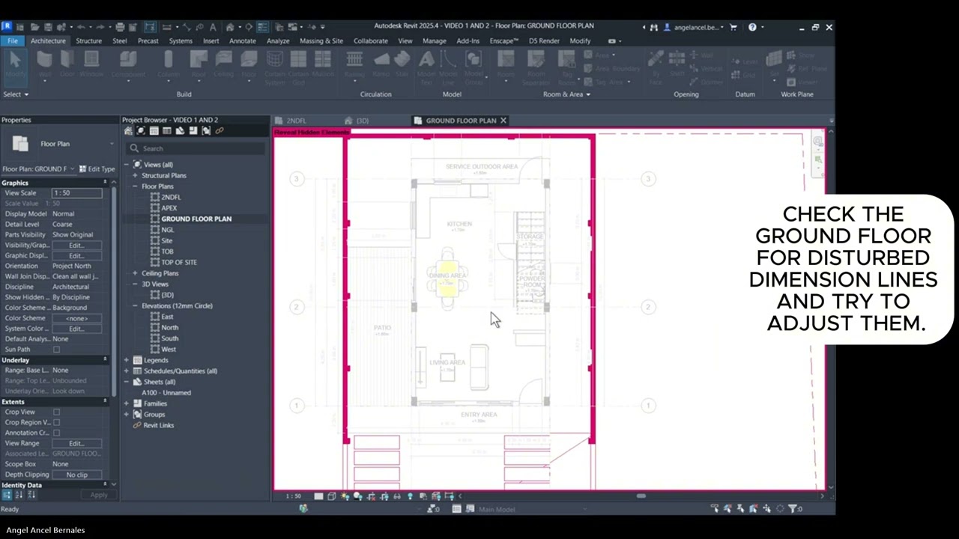Open the File menu tab
Viewport: 959px width, 539px height.
(13, 40)
